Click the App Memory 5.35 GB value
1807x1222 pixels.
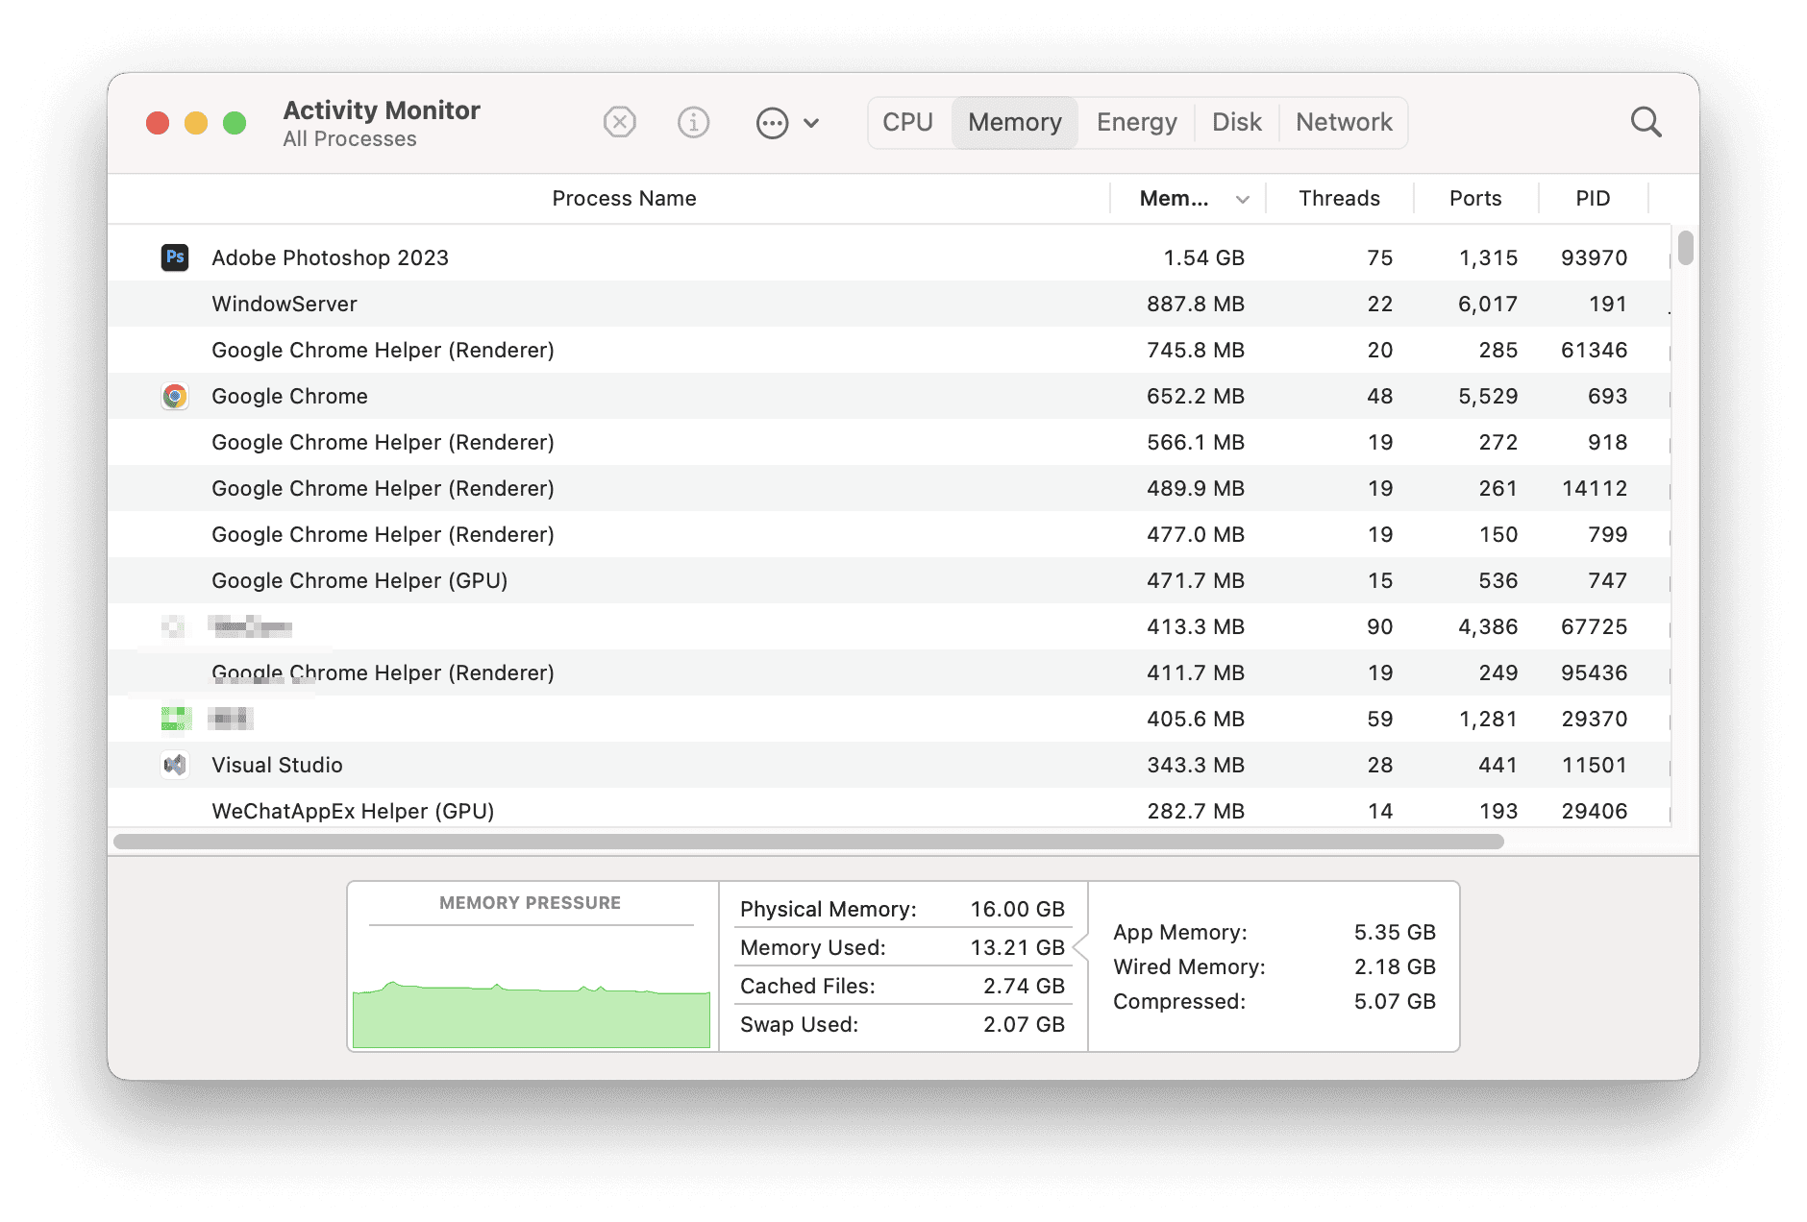1395,932
